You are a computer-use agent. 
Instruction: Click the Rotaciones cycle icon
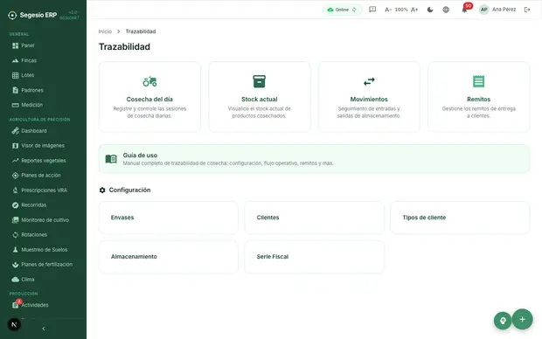click(x=15, y=235)
